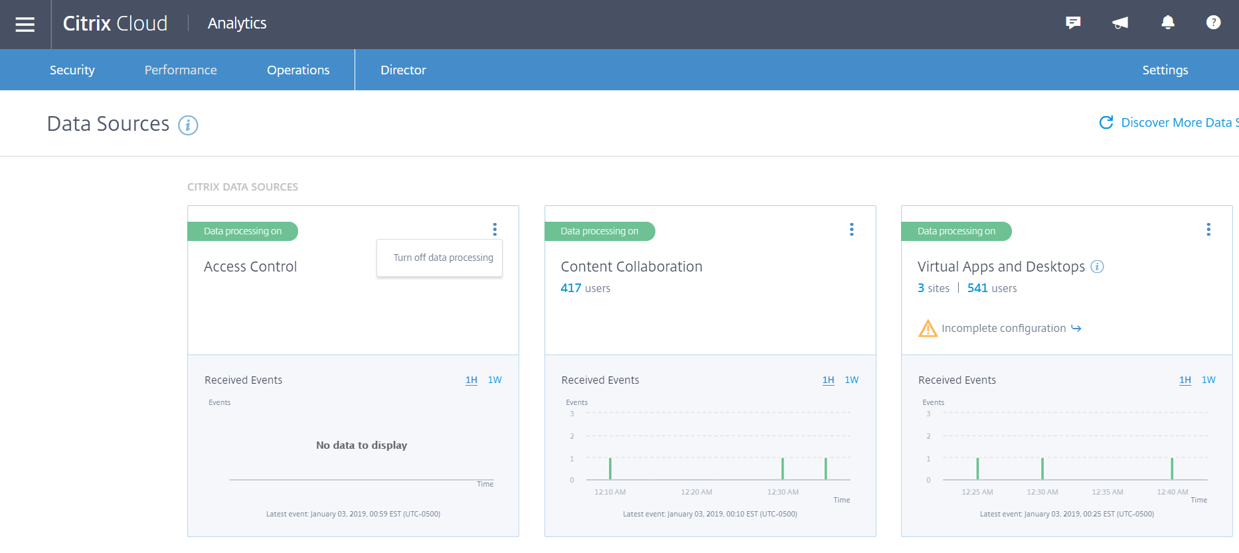
Task: Click the Discover More Data link
Action: coord(1179,123)
